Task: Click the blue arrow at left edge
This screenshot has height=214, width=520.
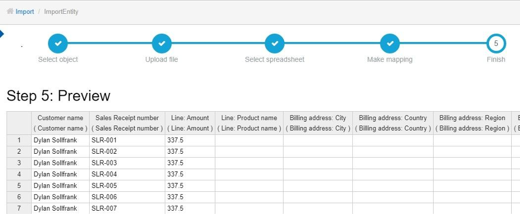Action: [2, 34]
